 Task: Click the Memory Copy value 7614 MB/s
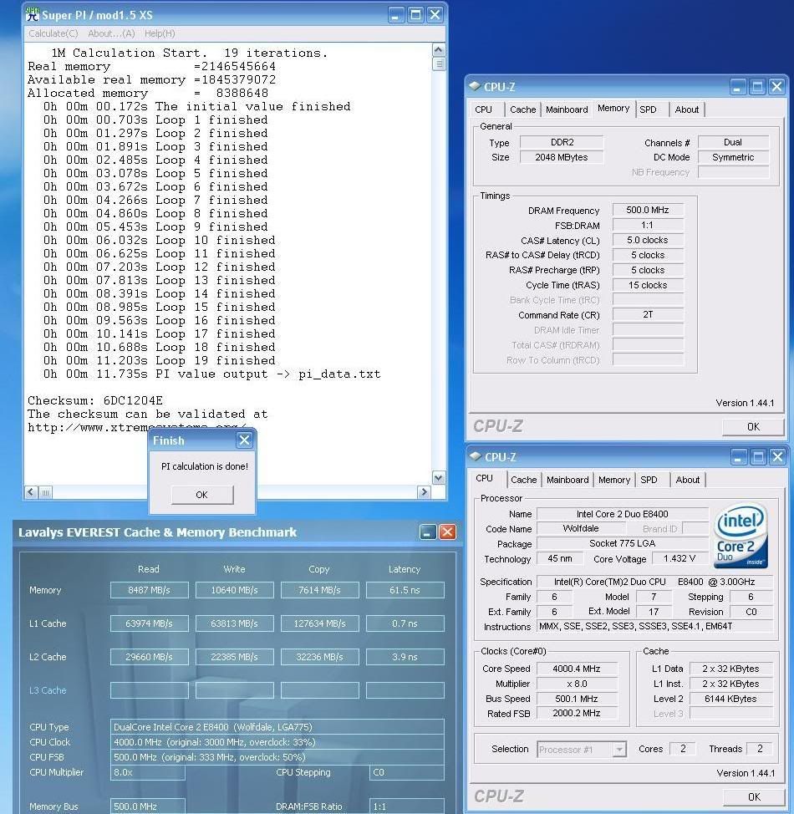click(x=319, y=590)
